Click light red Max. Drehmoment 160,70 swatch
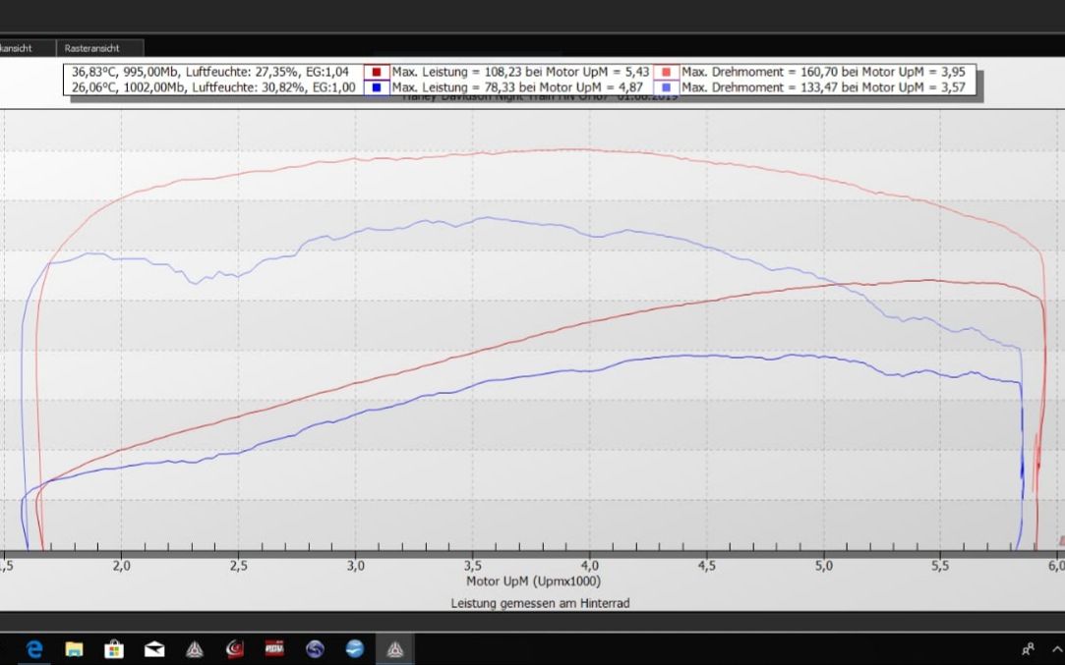The width and height of the screenshot is (1065, 665). point(668,72)
